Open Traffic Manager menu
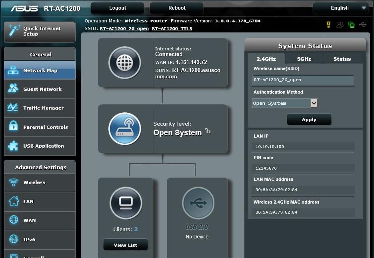The width and height of the screenshot is (374, 258). pyautogui.click(x=40, y=108)
